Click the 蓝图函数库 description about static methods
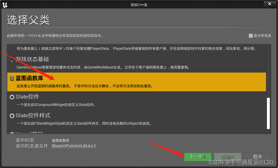 coord(85,86)
